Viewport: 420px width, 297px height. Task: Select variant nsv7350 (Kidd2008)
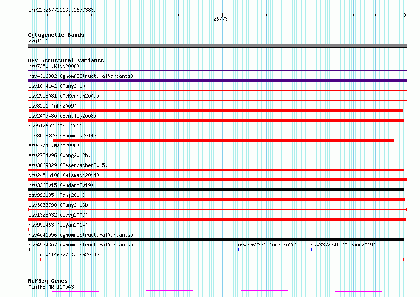point(54,66)
